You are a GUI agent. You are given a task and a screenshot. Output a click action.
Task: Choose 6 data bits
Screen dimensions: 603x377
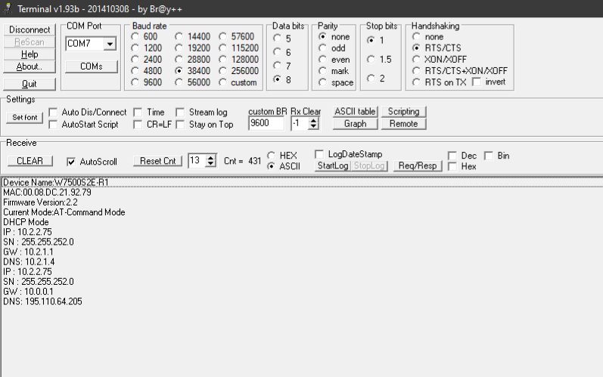277,52
